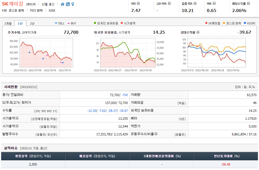Click the pink BUY triangle legend marker
The height and width of the screenshot is (170, 259).
[69, 23]
